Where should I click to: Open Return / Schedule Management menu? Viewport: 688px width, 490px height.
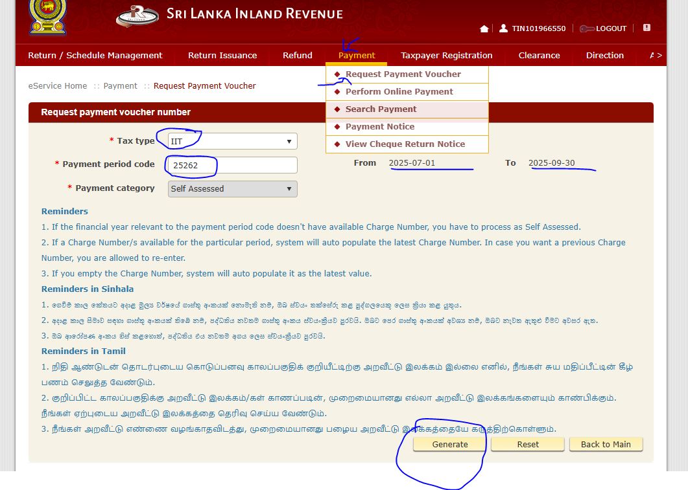point(95,56)
